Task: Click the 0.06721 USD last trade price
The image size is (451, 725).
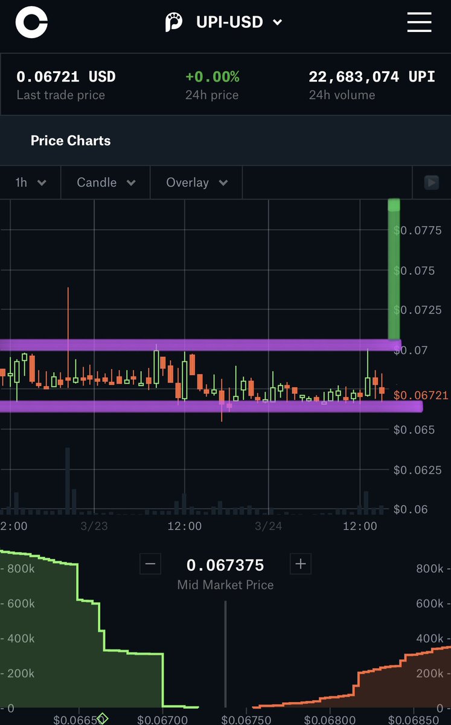Action: tap(66, 77)
